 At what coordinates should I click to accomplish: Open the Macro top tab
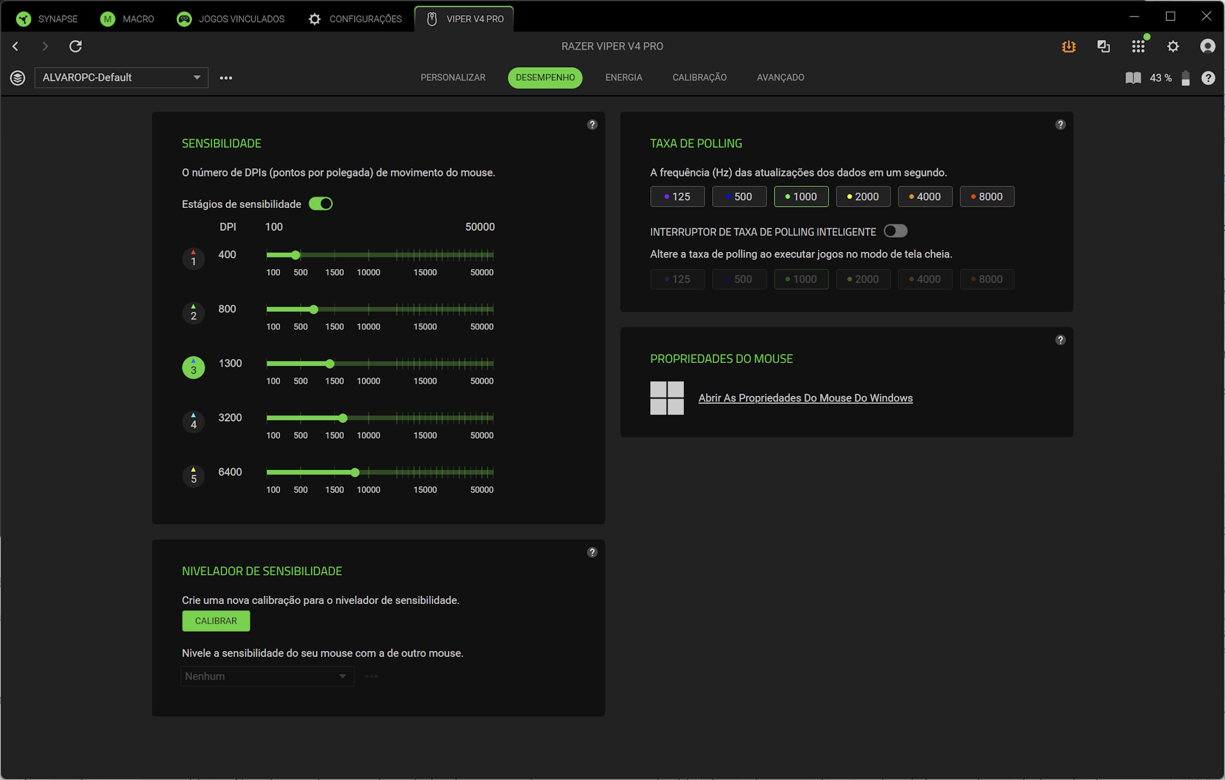click(128, 19)
